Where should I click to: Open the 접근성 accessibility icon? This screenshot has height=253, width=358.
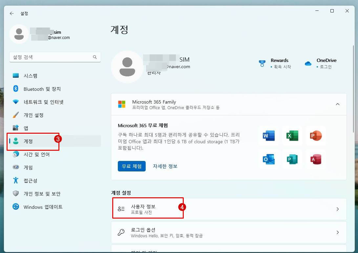16,181
